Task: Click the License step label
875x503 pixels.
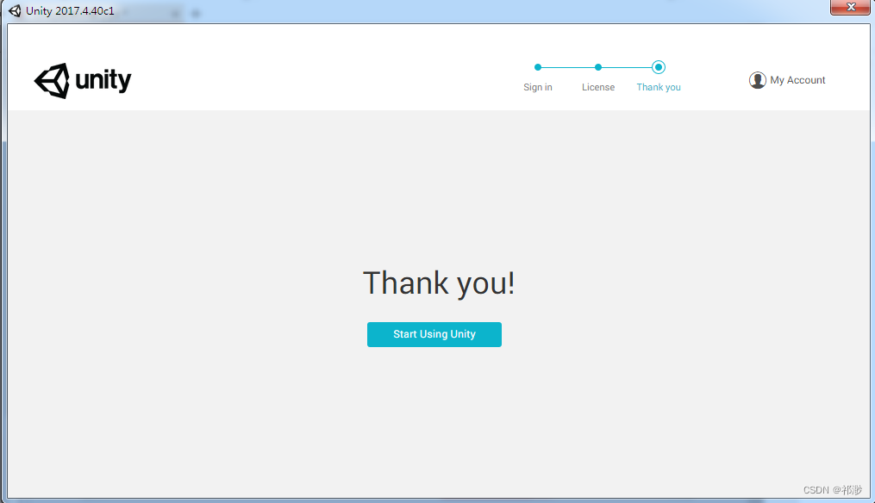Action: coord(598,87)
